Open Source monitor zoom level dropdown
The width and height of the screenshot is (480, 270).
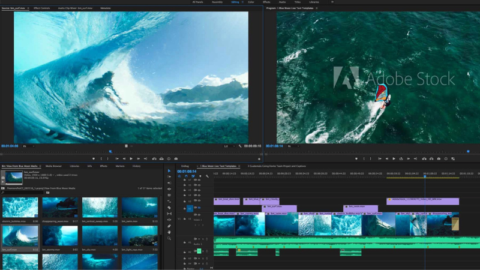[30, 146]
